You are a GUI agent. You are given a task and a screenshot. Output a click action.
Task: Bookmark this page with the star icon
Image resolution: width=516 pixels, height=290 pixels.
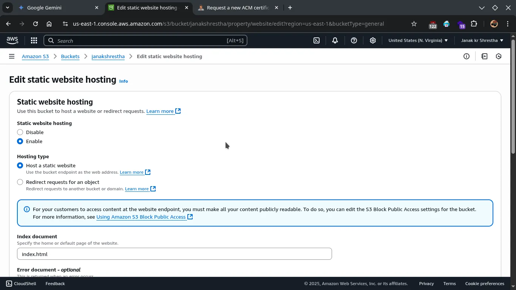pos(414,24)
